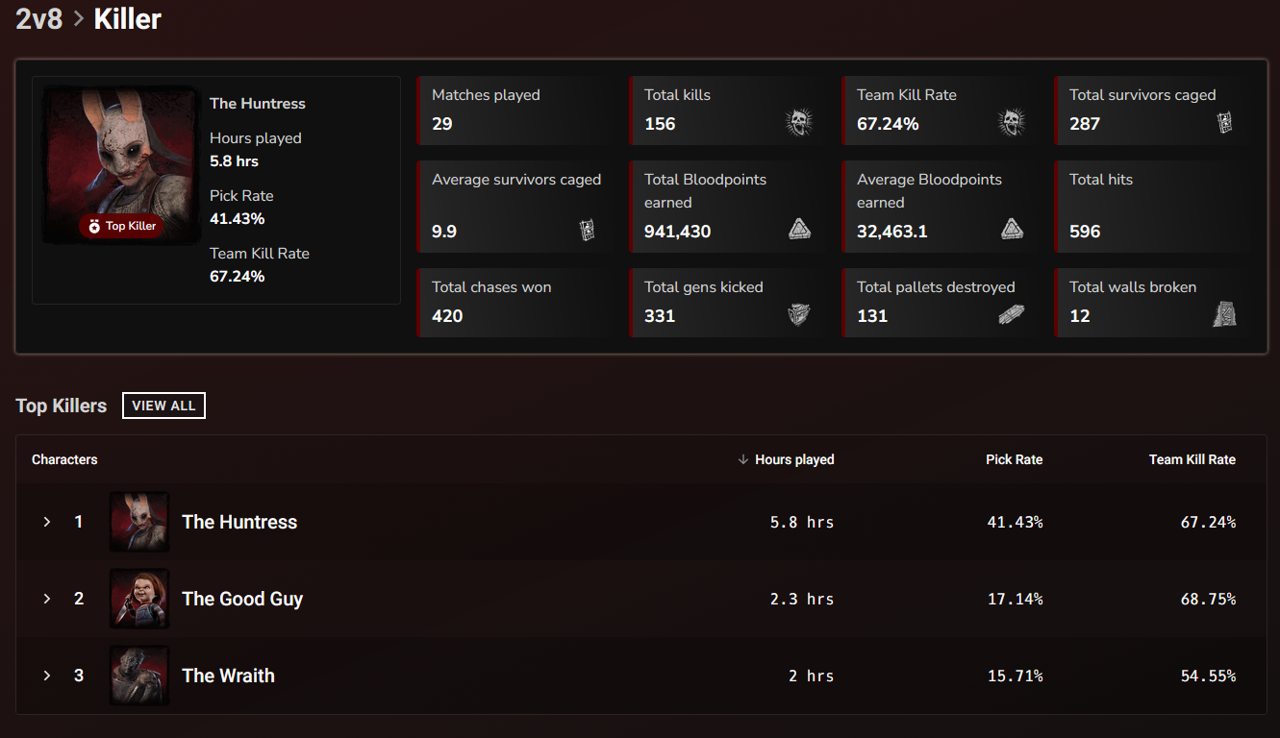Click the Characters column header
This screenshot has width=1280, height=738.
point(64,459)
